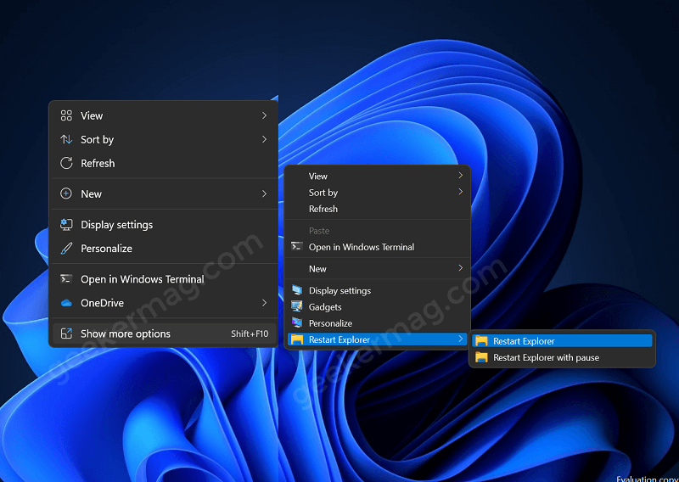Click the Personalize icon in classic menu
Image resolution: width=679 pixels, height=482 pixels.
(297, 322)
